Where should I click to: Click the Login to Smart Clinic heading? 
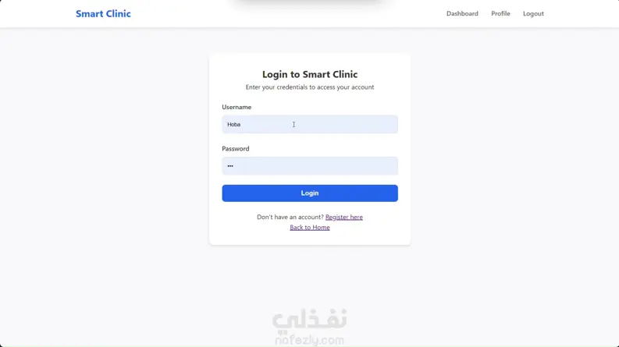click(309, 75)
